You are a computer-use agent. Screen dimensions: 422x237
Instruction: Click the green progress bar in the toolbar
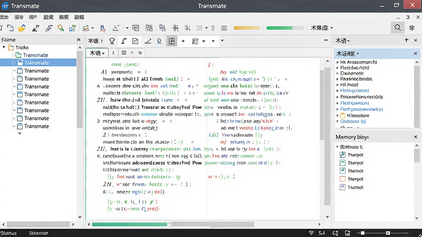[x=285, y=28]
